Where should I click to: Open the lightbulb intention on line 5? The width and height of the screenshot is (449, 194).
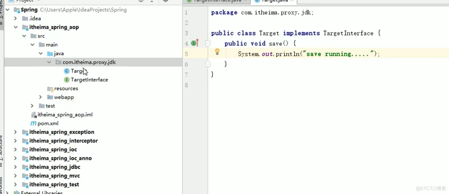(x=217, y=52)
